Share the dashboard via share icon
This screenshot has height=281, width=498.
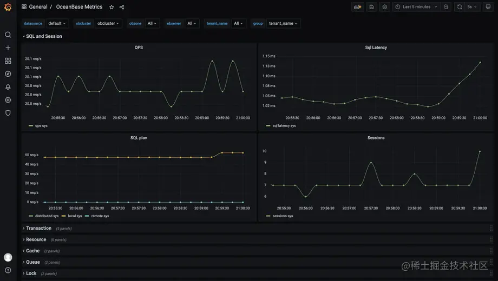tap(122, 7)
